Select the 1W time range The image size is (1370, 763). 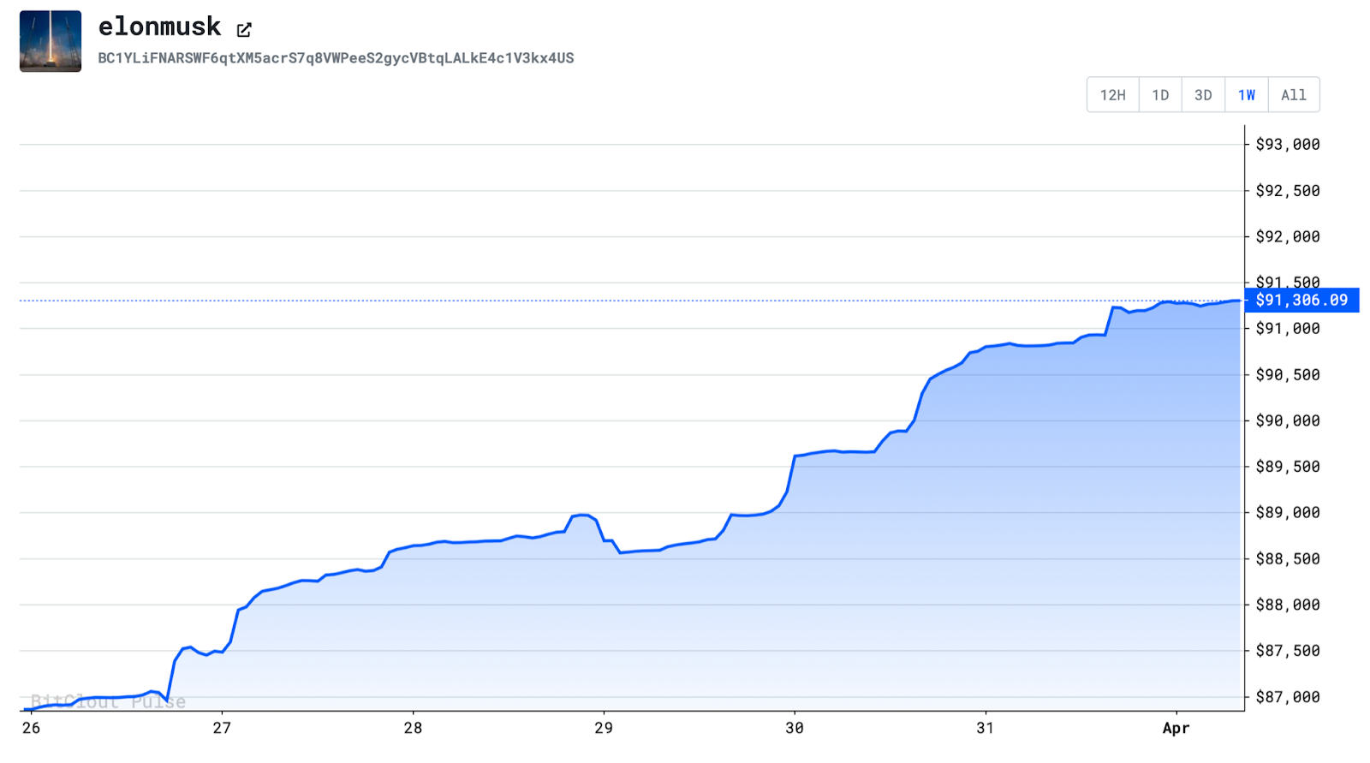tap(1247, 95)
